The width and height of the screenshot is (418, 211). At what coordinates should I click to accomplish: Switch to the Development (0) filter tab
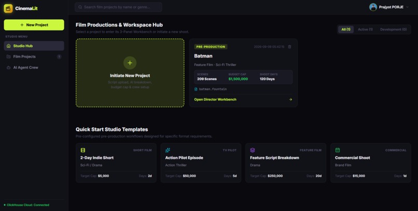click(x=393, y=30)
